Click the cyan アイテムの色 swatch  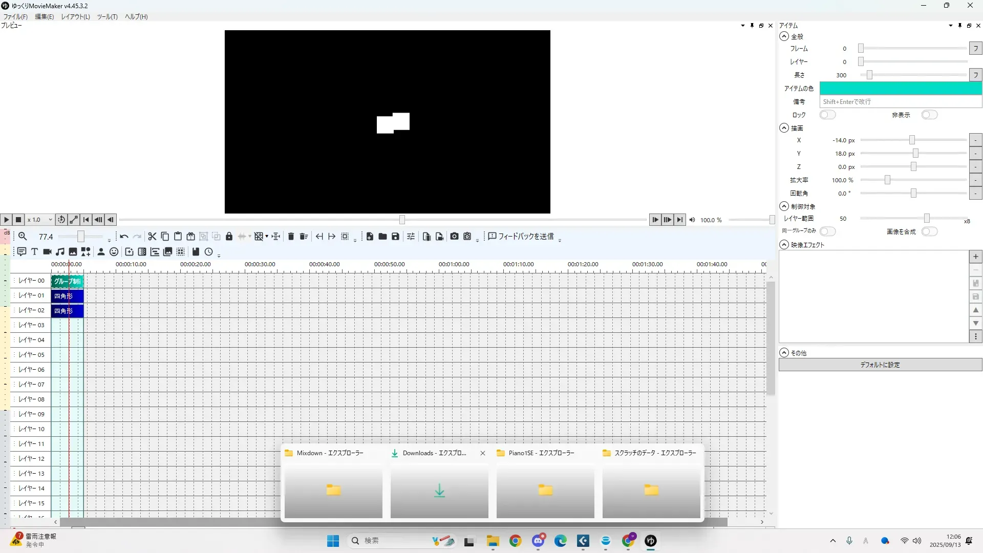click(900, 89)
